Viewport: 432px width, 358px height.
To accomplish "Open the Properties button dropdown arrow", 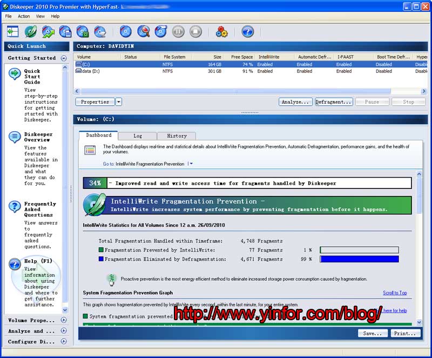I will pos(119,102).
